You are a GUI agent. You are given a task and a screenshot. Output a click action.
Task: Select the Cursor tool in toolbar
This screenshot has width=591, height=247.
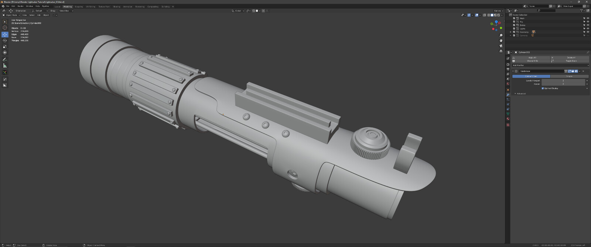[x=5, y=28]
